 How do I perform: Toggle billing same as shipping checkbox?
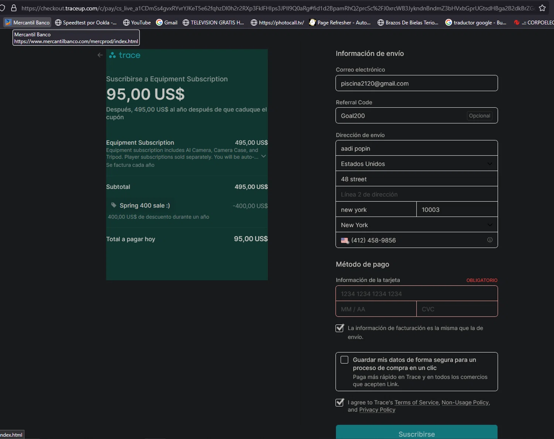(x=340, y=328)
